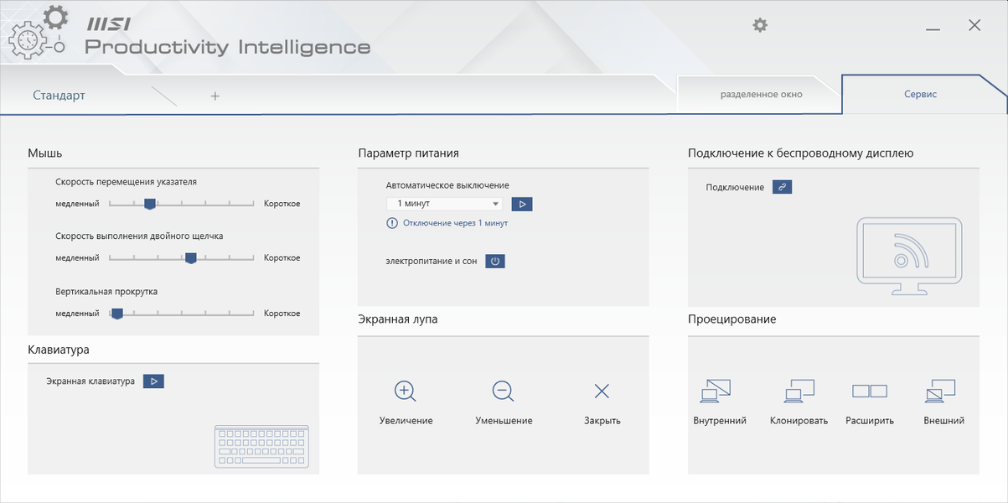Click the wireless display connect link icon
This screenshot has width=1008, height=503.
click(782, 187)
